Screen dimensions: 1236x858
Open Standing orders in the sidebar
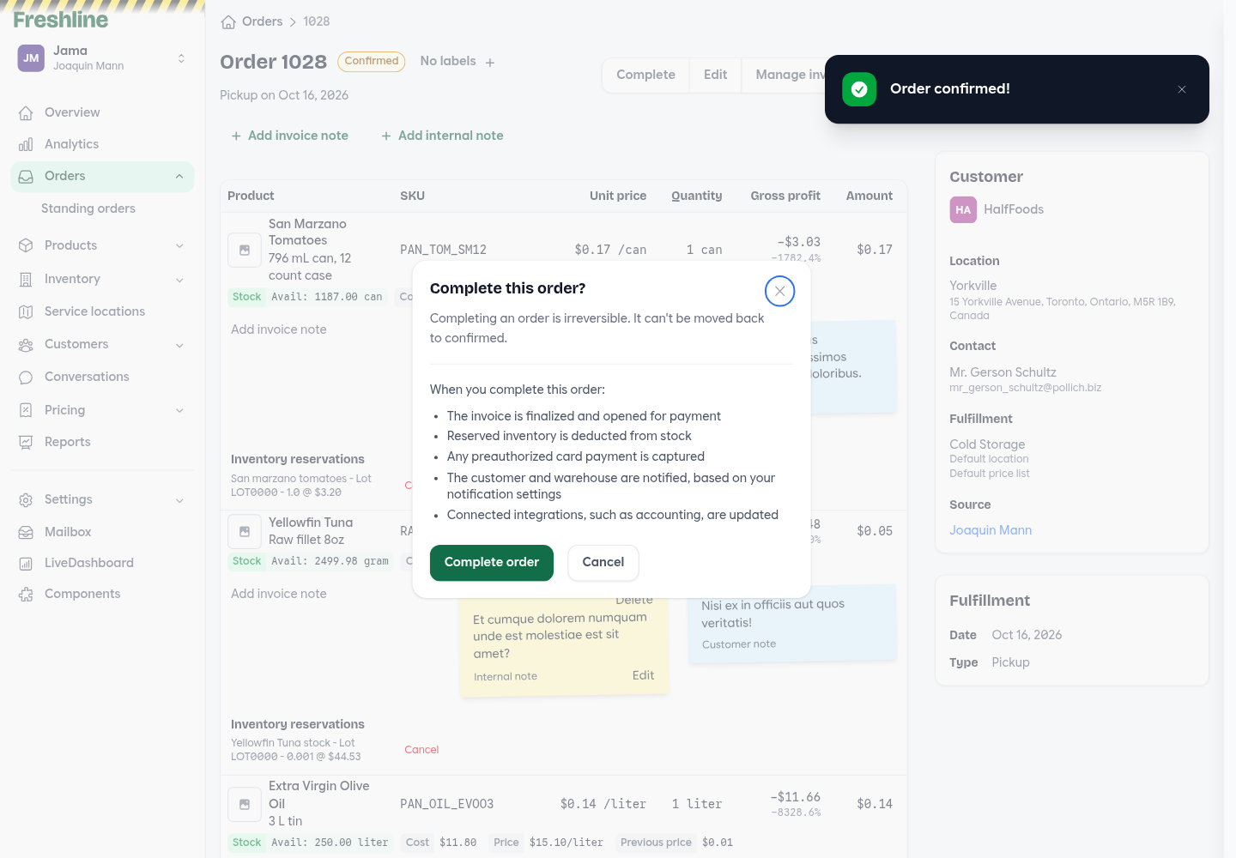pyautogui.click(x=88, y=208)
